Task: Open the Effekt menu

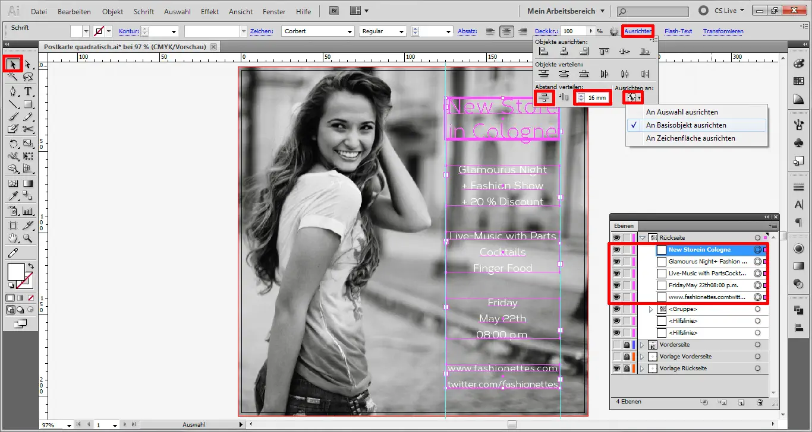Action: [210, 11]
